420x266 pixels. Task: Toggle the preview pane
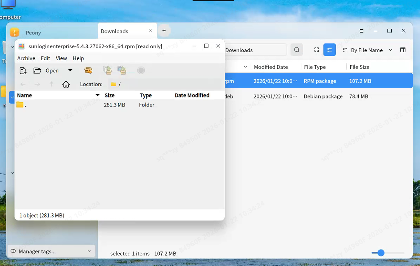[403, 50]
